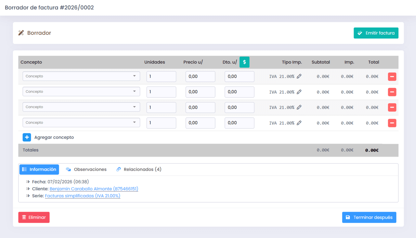The height and width of the screenshot is (238, 416).
Task: Focus the Precio u/ field in first row
Action: (200, 77)
